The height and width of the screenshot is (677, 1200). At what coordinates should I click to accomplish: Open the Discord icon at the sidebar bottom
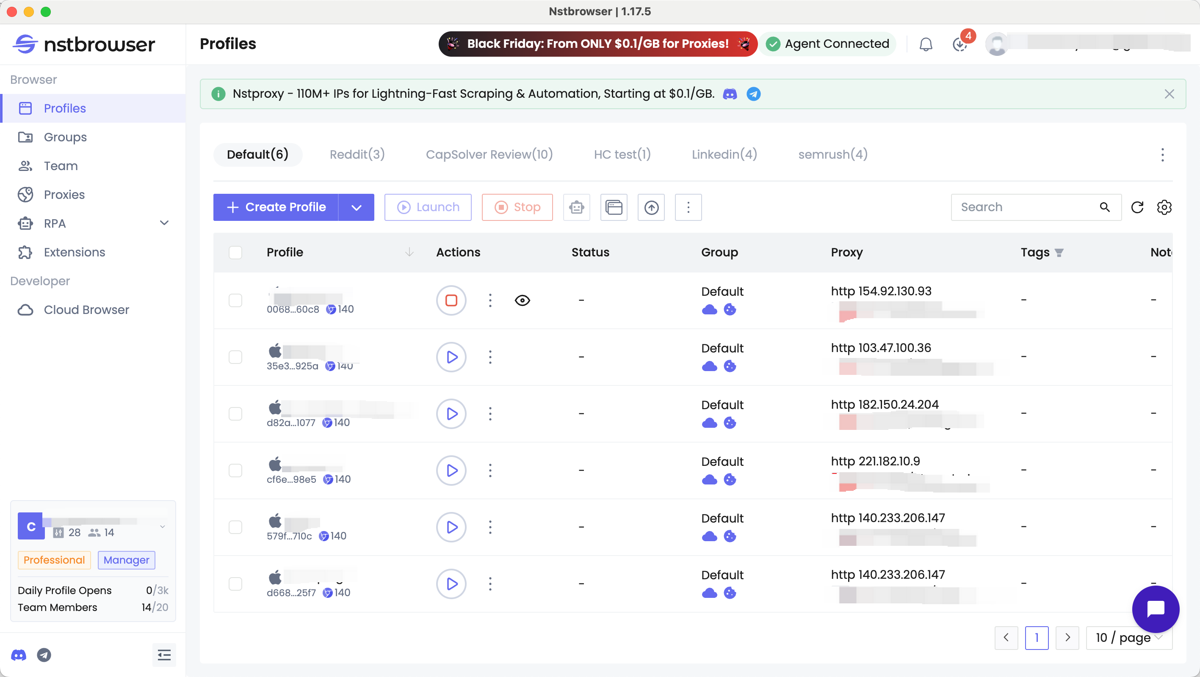coord(19,655)
